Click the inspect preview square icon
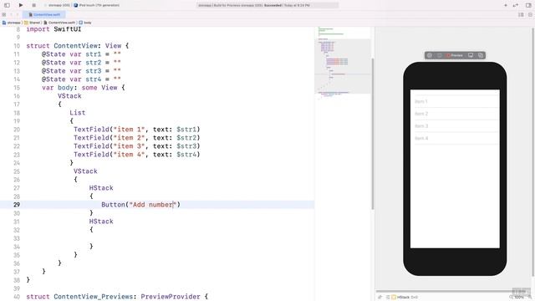 click(x=440, y=55)
